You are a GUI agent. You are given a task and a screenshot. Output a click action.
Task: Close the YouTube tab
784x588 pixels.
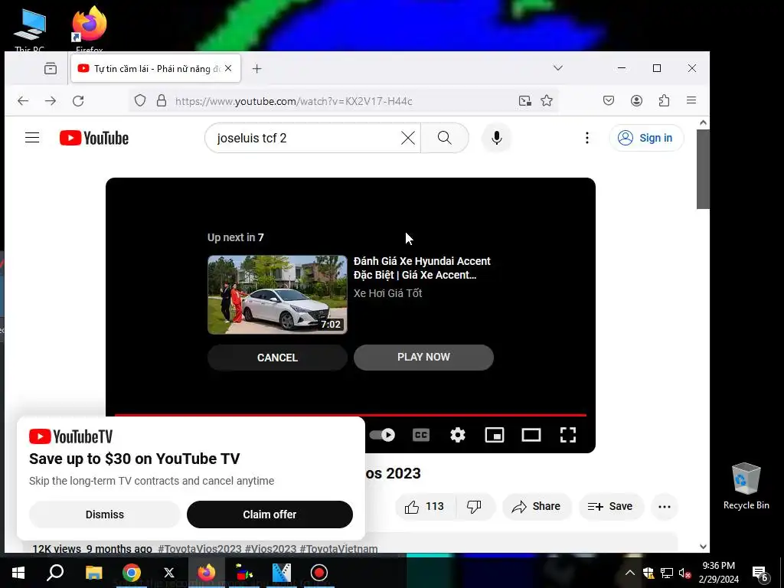tap(228, 68)
